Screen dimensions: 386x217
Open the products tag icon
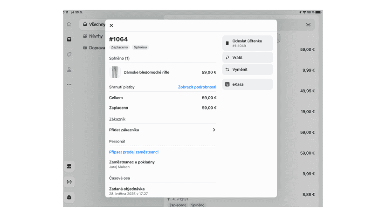[x=69, y=54]
